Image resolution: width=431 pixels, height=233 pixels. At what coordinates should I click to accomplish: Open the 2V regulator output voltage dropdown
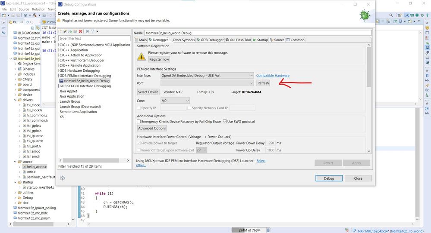tap(201, 150)
